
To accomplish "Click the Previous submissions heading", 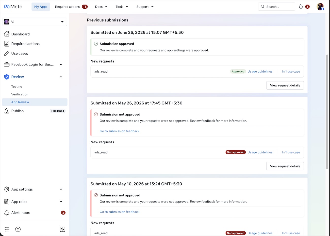I will click(108, 20).
